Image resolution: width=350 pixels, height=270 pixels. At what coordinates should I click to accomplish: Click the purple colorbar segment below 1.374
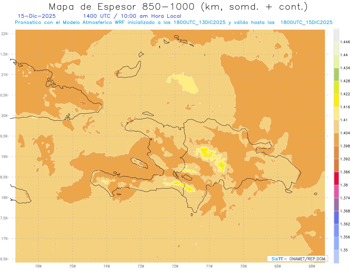[x=336, y=204]
